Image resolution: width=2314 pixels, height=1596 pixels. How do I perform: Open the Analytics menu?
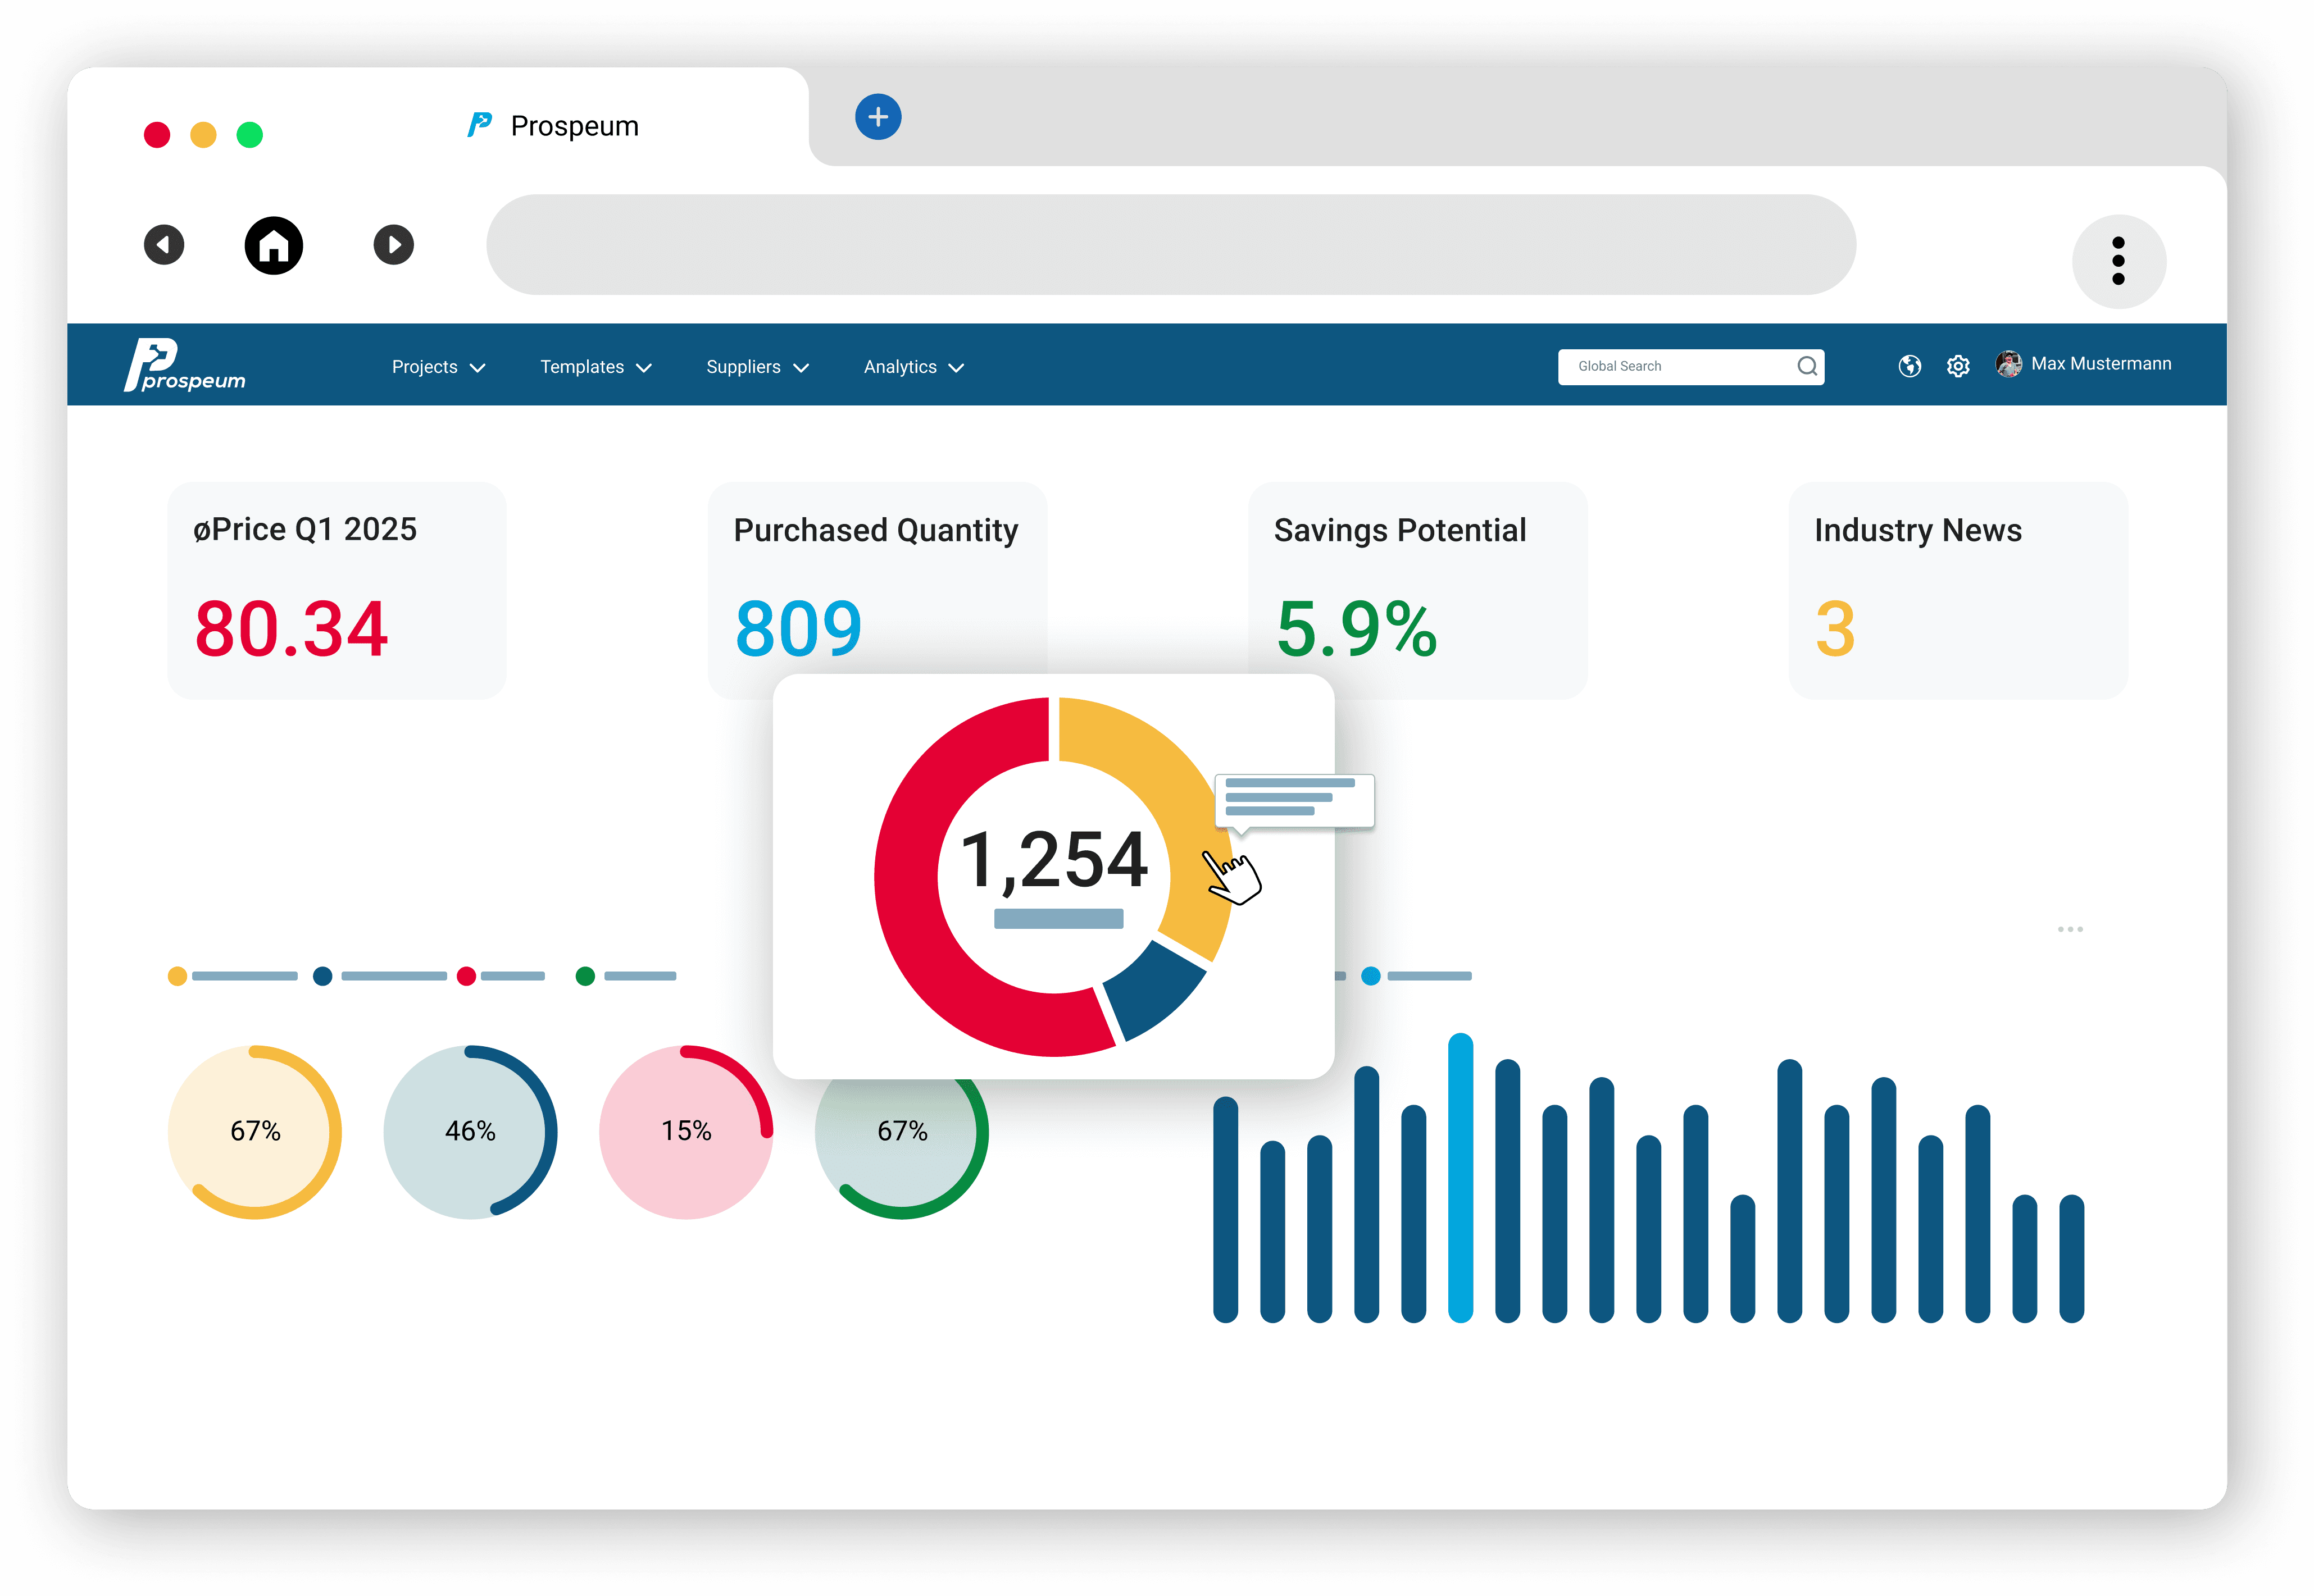click(911, 367)
